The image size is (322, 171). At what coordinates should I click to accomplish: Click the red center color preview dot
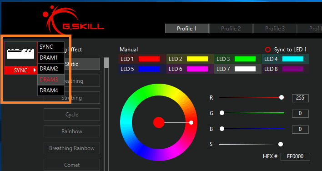(x=159, y=122)
